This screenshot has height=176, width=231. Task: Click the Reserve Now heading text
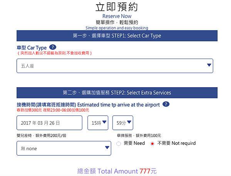coord(117,16)
